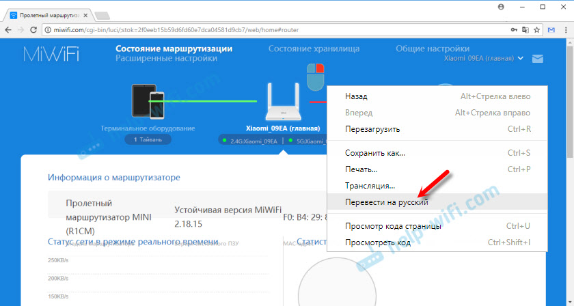This screenshot has height=306, width=574.
Task: Click the saved password key icon
Action: pyautogui.click(x=515, y=30)
